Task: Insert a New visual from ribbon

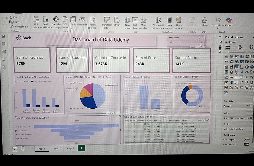Action: 127,23
